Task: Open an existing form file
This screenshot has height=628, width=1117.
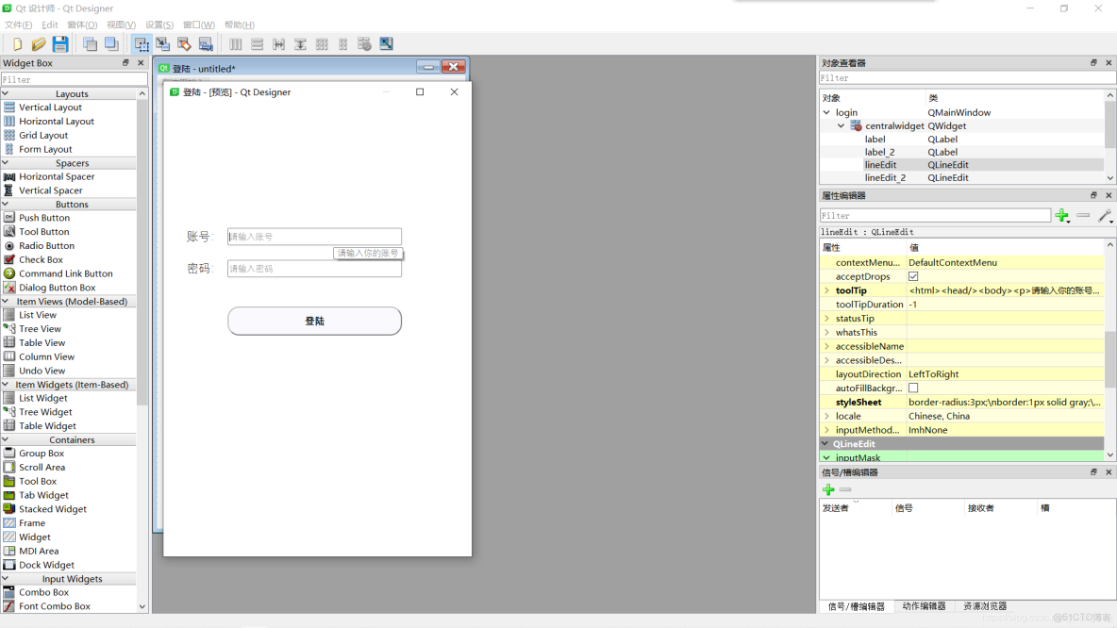Action: (x=38, y=43)
